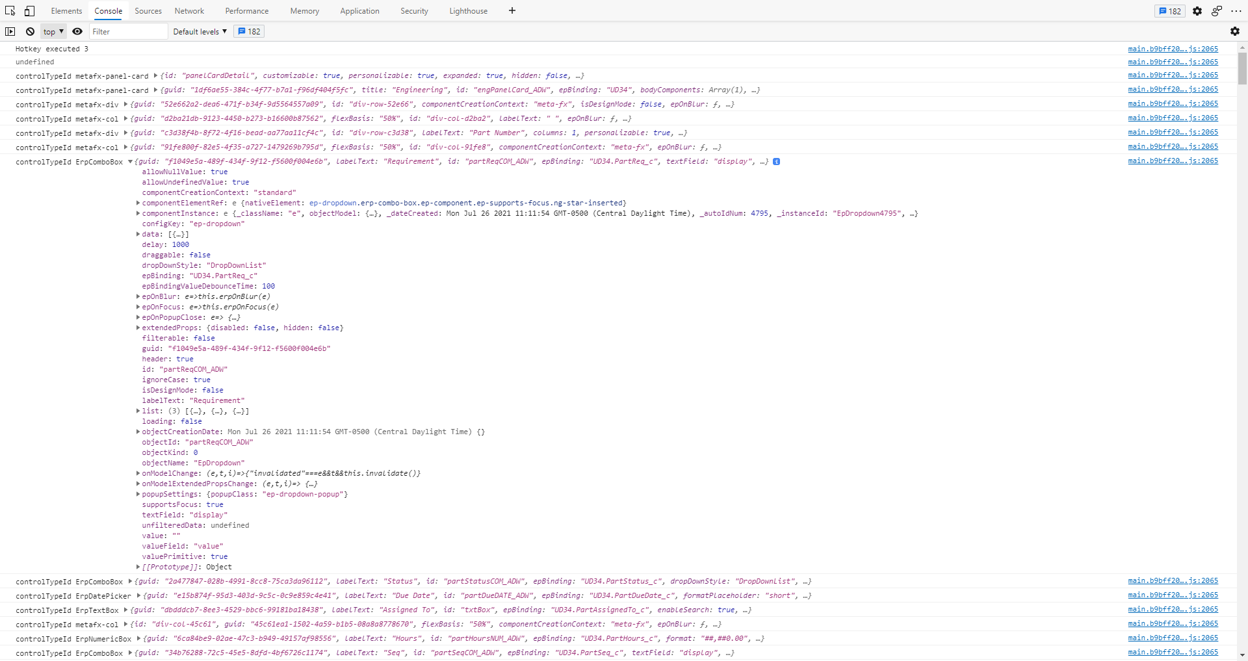Expand the list (3) array
This screenshot has width=1248, height=661.
138,411
